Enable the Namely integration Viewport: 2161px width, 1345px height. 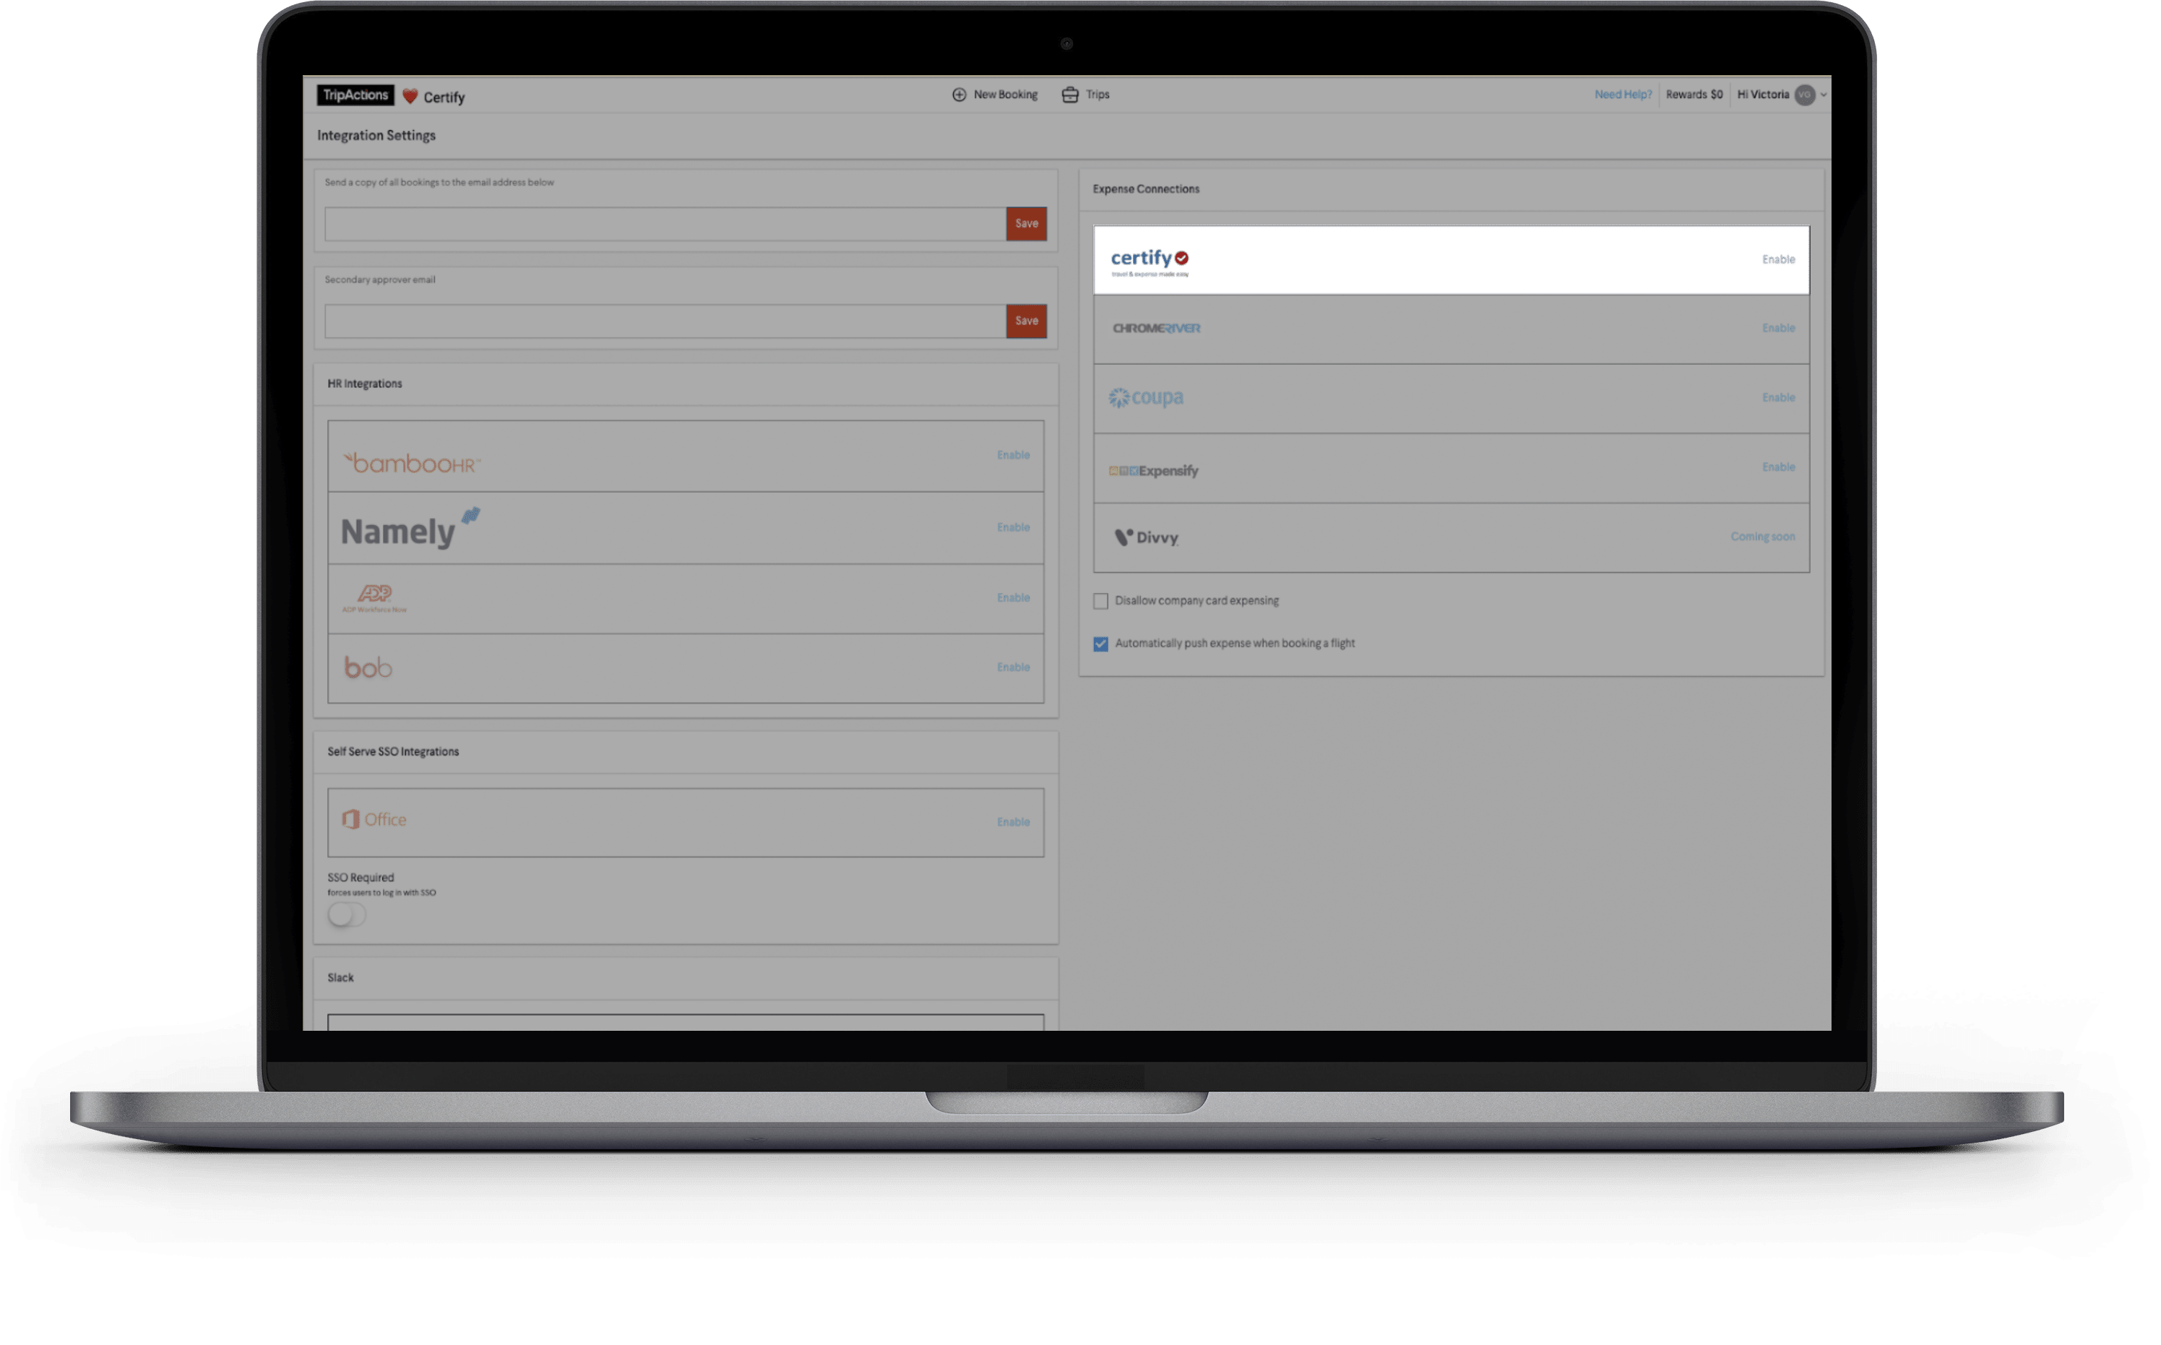[1012, 527]
